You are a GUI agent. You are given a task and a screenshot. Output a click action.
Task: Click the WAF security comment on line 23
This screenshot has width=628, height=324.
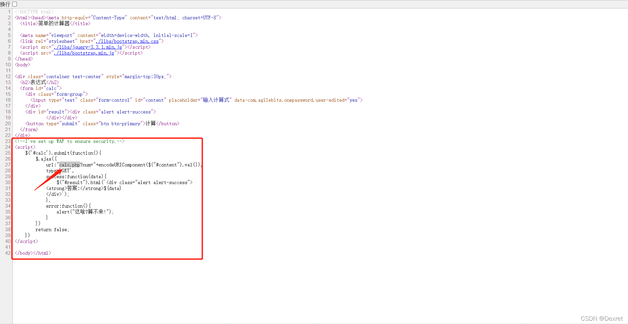pos(70,141)
